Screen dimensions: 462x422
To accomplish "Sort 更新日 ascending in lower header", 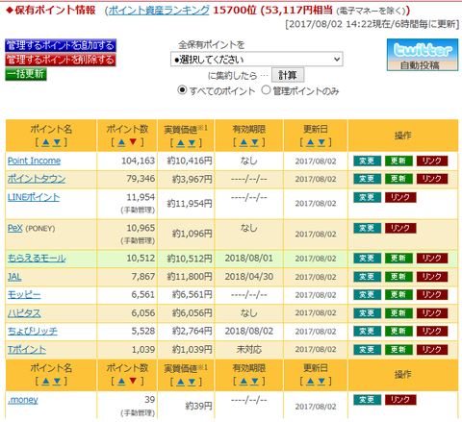I will 310,382.
